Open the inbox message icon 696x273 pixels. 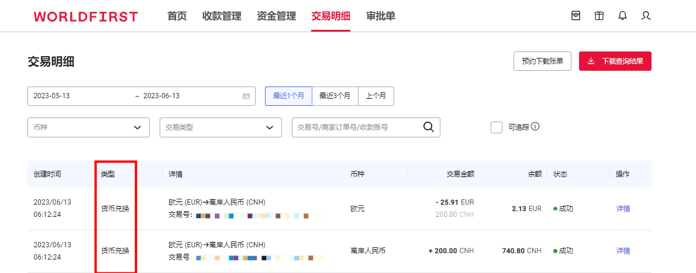point(576,16)
